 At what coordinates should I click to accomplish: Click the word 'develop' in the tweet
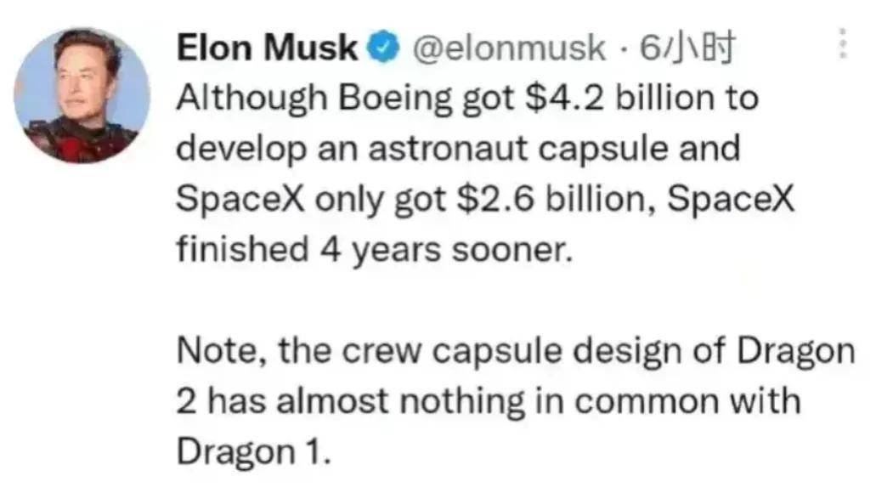[241, 150]
